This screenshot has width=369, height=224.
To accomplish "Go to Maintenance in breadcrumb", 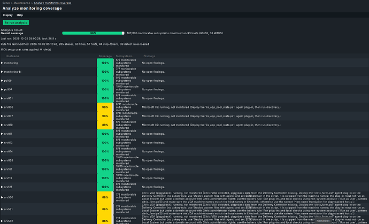I will coord(21,3).
